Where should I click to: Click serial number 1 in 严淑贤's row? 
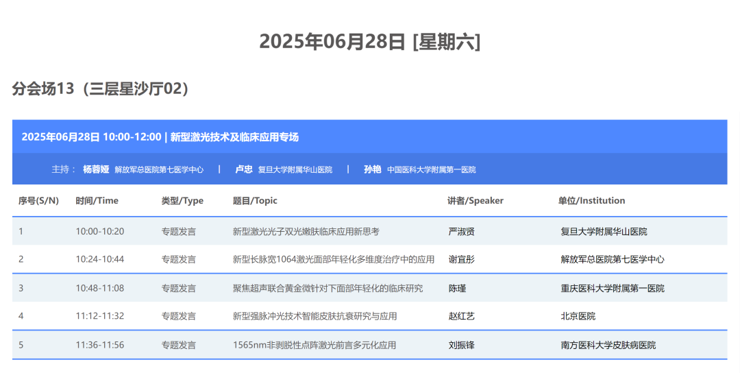click(x=21, y=231)
